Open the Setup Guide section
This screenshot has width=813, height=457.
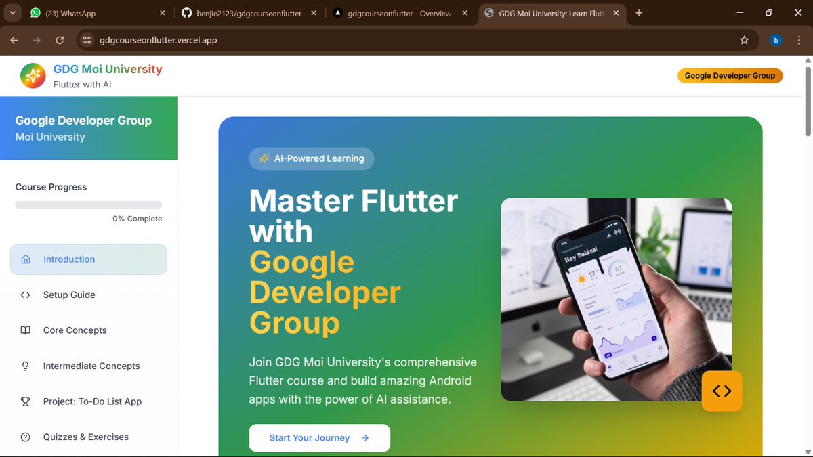[89, 295]
